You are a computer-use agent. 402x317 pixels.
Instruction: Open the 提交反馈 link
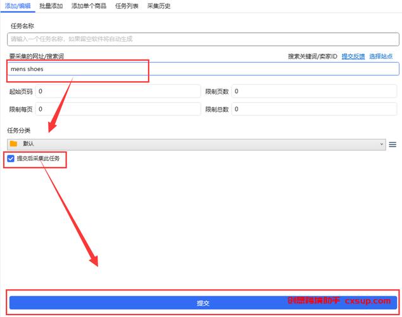point(353,56)
